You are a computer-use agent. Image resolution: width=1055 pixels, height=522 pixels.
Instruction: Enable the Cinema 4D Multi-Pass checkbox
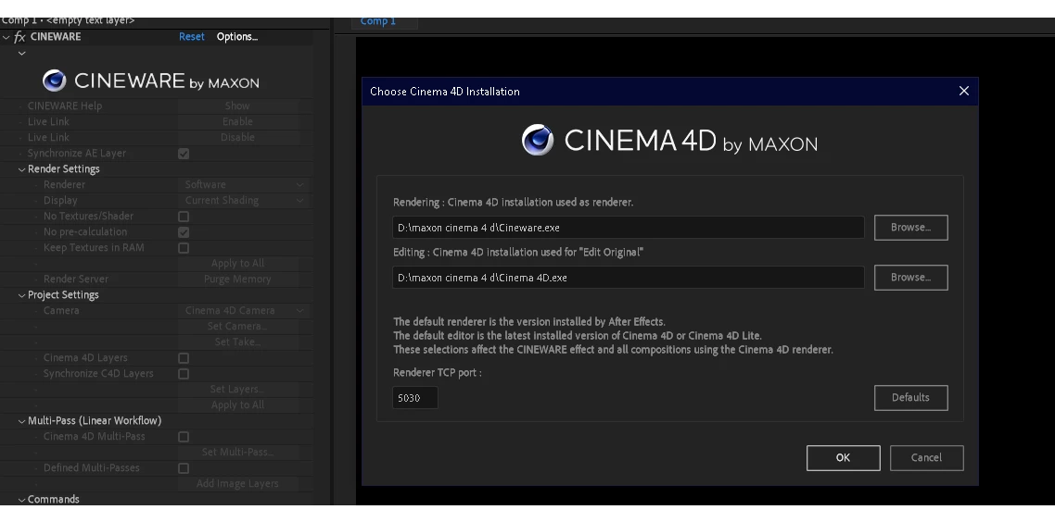pos(184,437)
